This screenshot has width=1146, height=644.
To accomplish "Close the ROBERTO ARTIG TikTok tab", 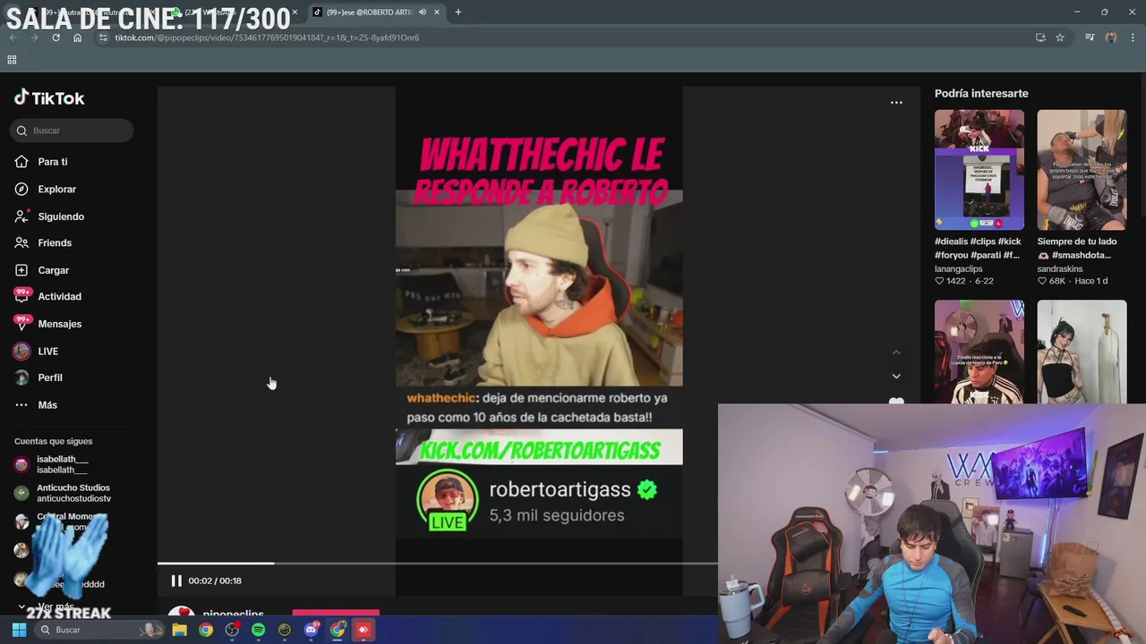I will 437,13.
